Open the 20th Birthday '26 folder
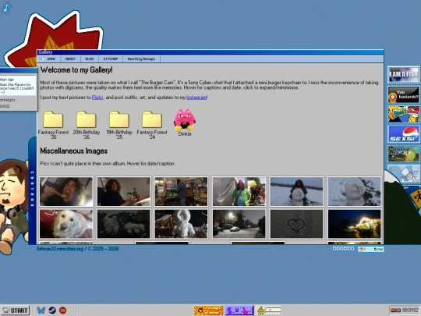 coord(87,124)
